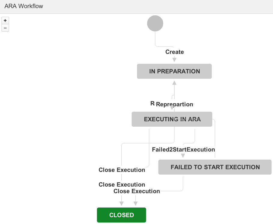Click the left arrowhead above CLOSED node
The height and width of the screenshot is (224, 273).
click(x=122, y=203)
